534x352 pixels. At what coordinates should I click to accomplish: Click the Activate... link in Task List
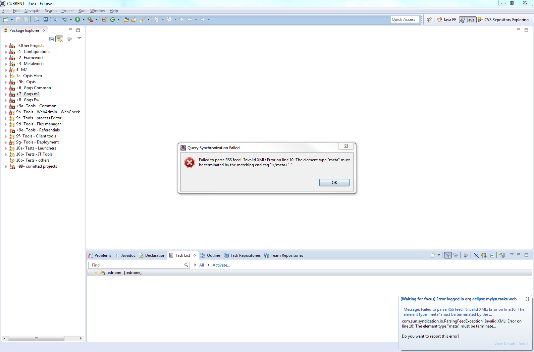point(221,265)
